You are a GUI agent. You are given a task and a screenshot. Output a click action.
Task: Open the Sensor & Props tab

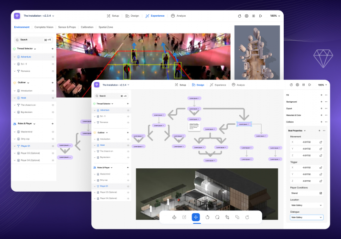(67, 27)
